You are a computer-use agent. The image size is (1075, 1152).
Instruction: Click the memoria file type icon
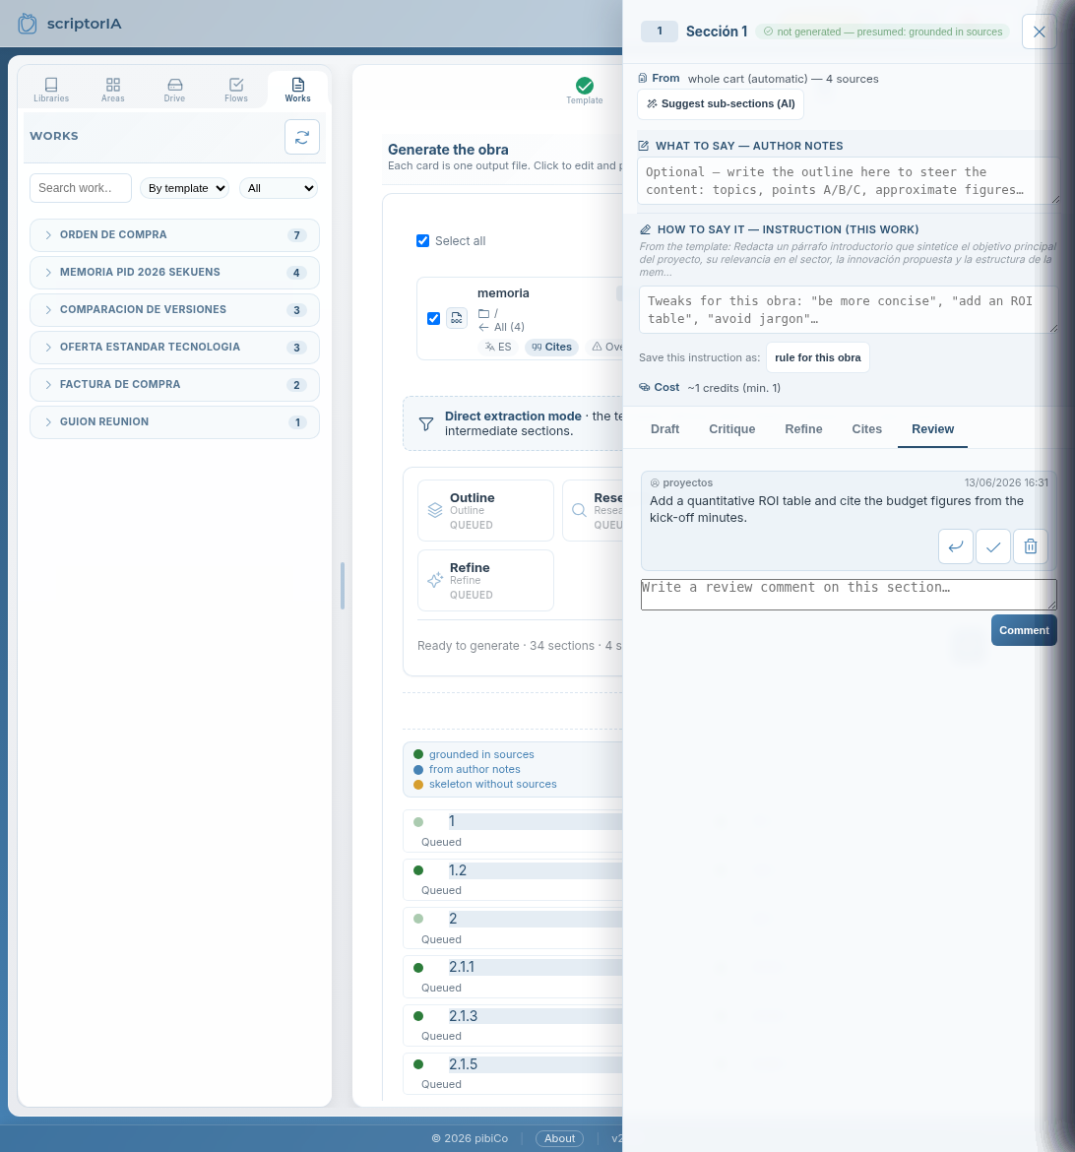tap(457, 318)
